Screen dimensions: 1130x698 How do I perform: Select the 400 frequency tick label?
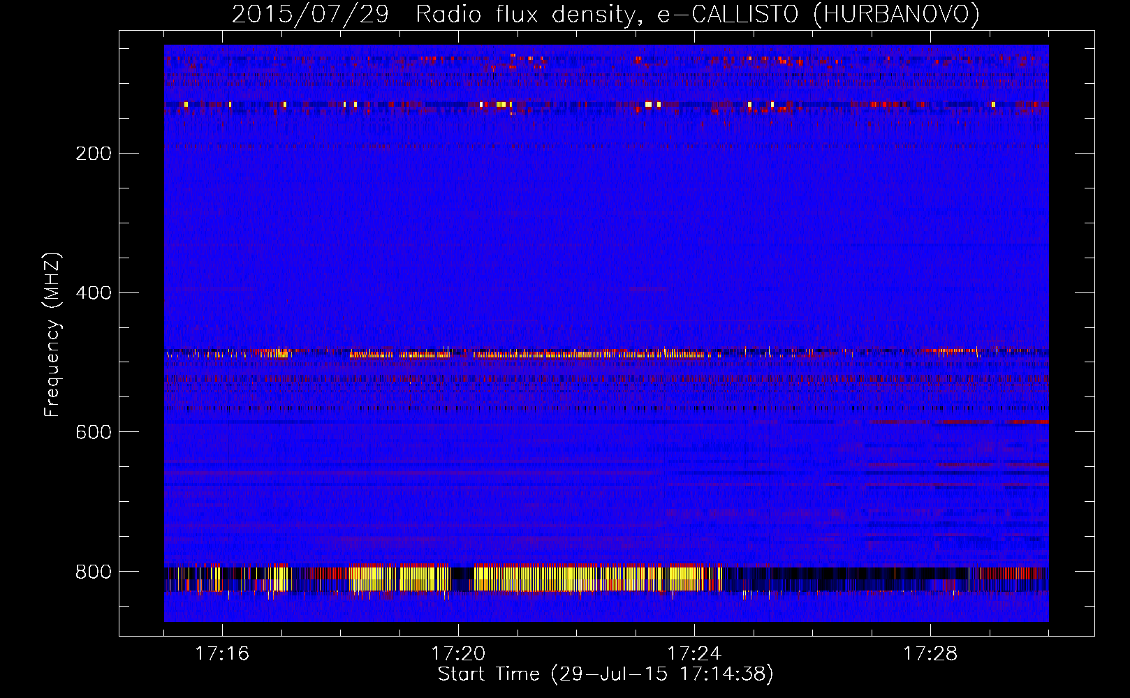click(x=94, y=293)
